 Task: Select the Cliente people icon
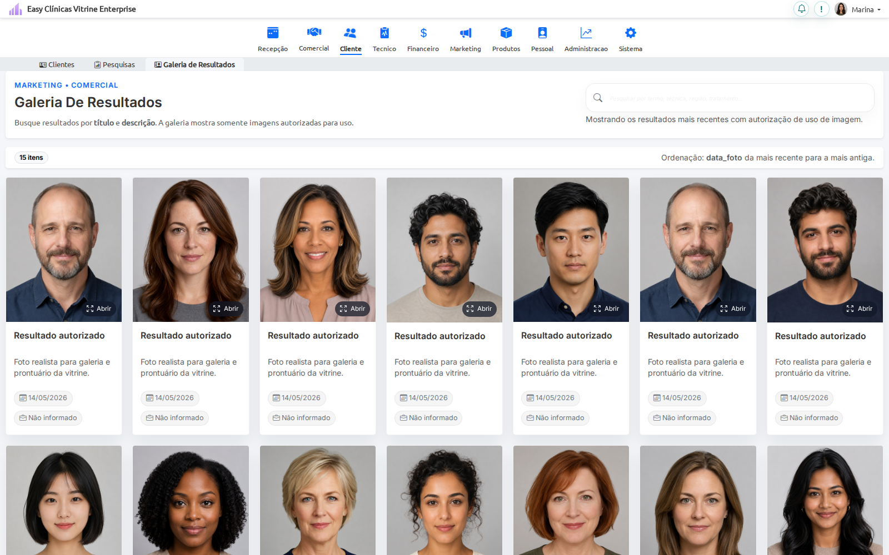pyautogui.click(x=351, y=33)
